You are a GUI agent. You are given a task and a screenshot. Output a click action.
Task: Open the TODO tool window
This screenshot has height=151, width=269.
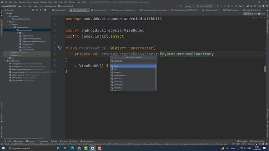(x=8, y=141)
